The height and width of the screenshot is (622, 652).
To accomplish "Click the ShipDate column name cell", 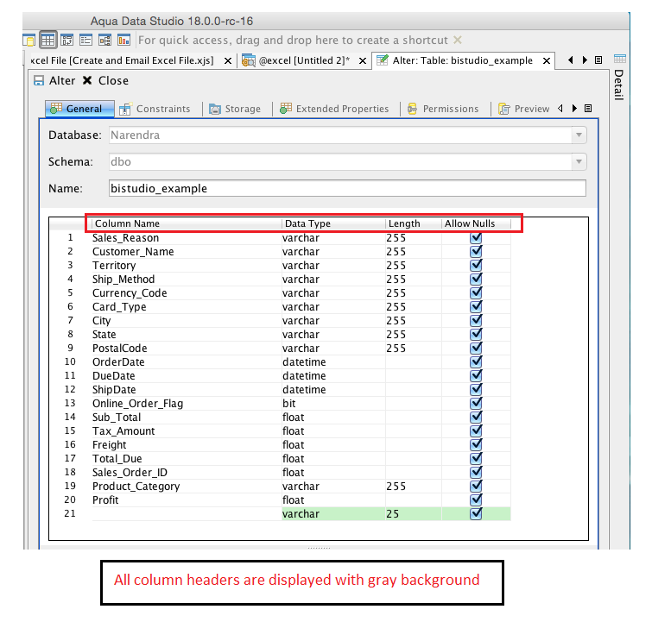I will point(187,389).
